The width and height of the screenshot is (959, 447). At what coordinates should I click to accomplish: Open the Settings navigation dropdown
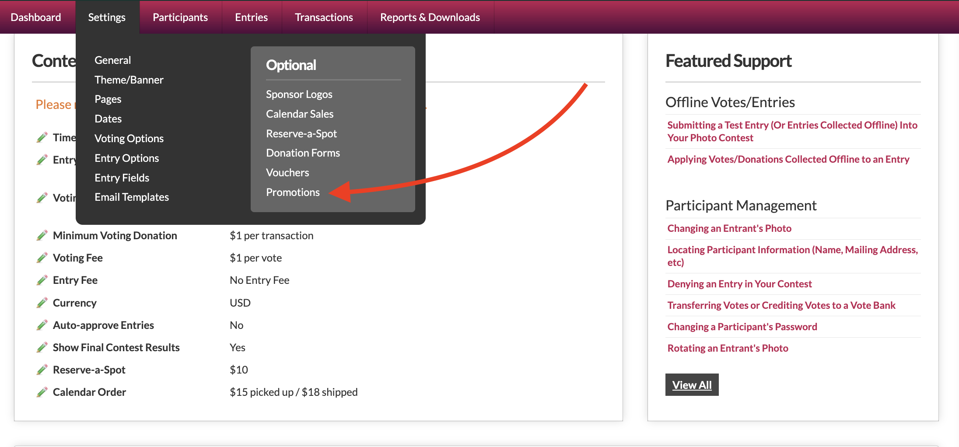tap(107, 17)
